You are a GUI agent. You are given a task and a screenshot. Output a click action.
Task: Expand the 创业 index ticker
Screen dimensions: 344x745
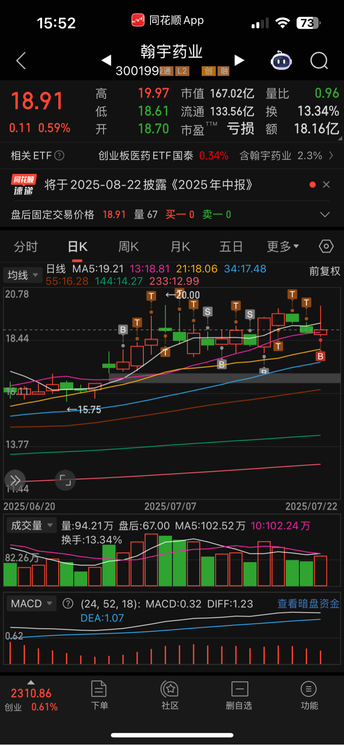coord(31,697)
